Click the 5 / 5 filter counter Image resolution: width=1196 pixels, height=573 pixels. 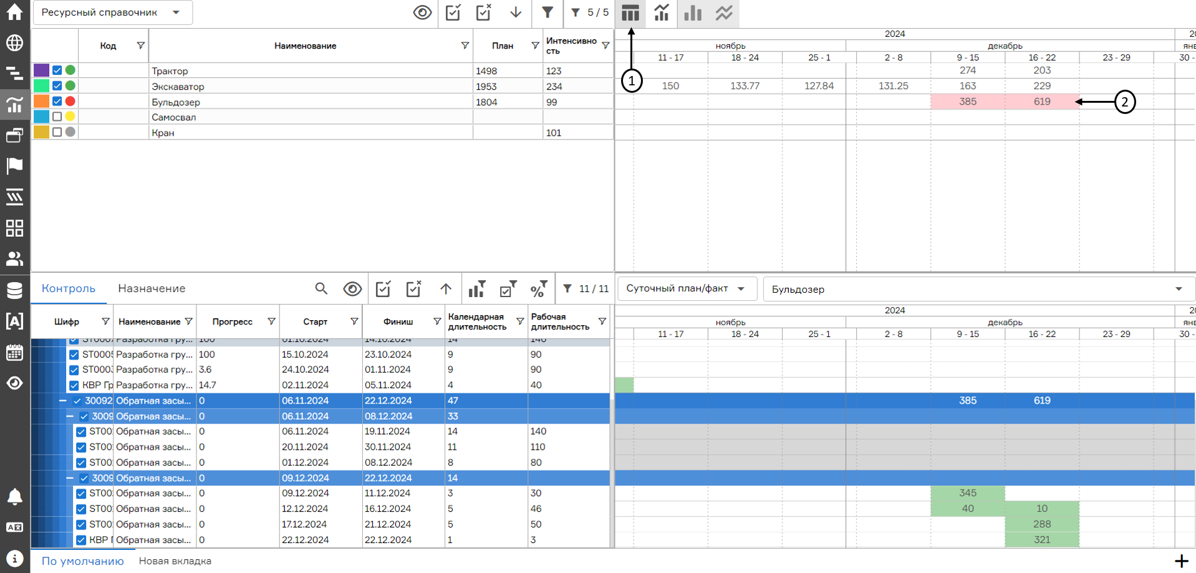click(590, 12)
